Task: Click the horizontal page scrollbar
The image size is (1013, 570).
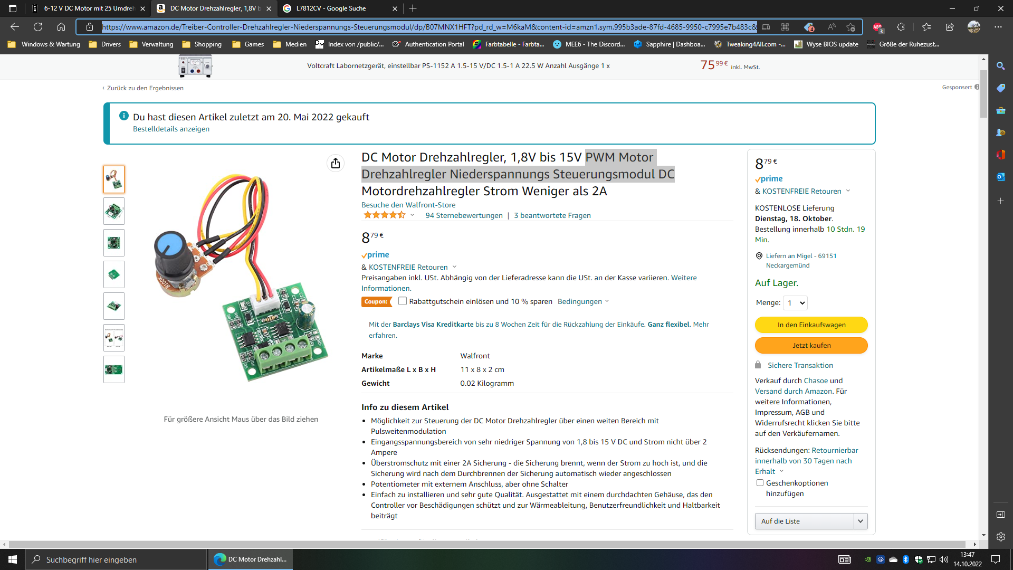Action: 487,544
